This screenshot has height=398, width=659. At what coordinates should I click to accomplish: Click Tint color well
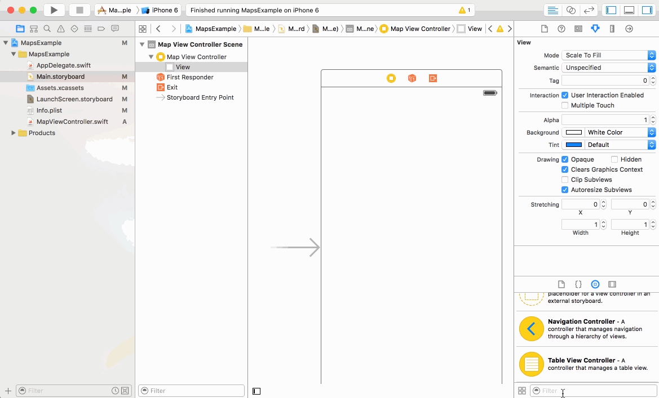tap(574, 145)
